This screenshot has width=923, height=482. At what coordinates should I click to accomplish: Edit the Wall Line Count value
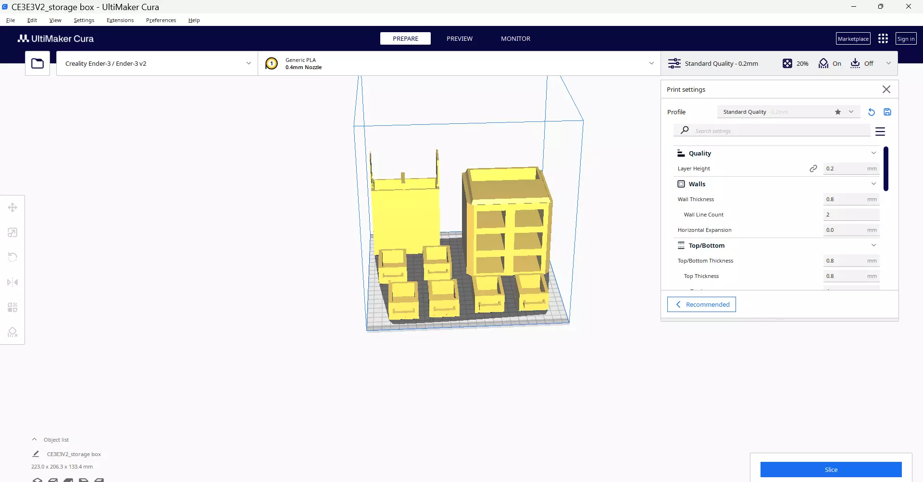[851, 215]
